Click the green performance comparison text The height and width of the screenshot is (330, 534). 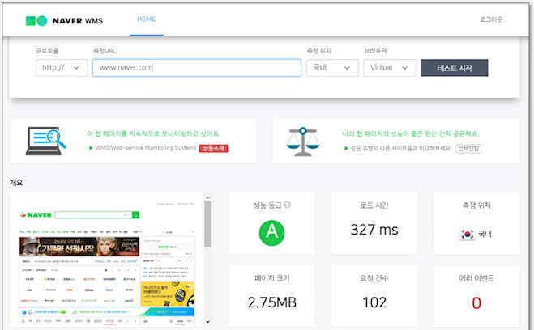coord(410,134)
